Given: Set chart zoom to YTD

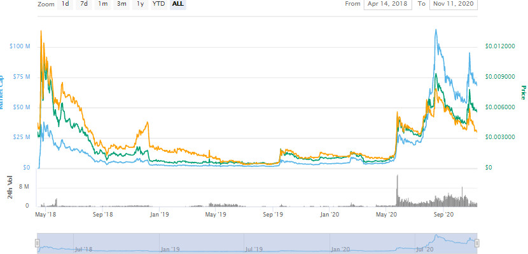Looking at the screenshot, I should point(159,4).
